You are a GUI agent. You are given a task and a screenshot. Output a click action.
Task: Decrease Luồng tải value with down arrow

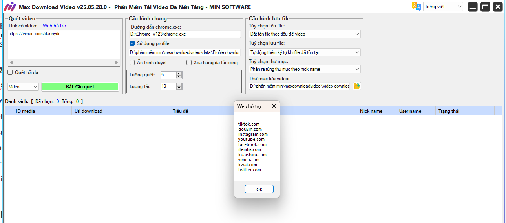tap(179, 88)
